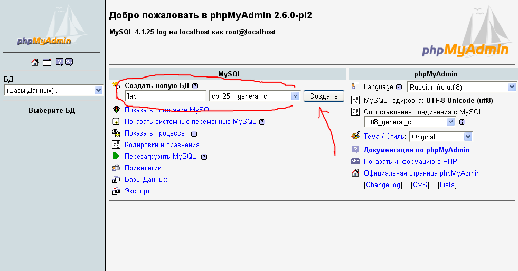Click paint palette icon beside Тема / Стиль
518x271 pixels.
(355, 136)
